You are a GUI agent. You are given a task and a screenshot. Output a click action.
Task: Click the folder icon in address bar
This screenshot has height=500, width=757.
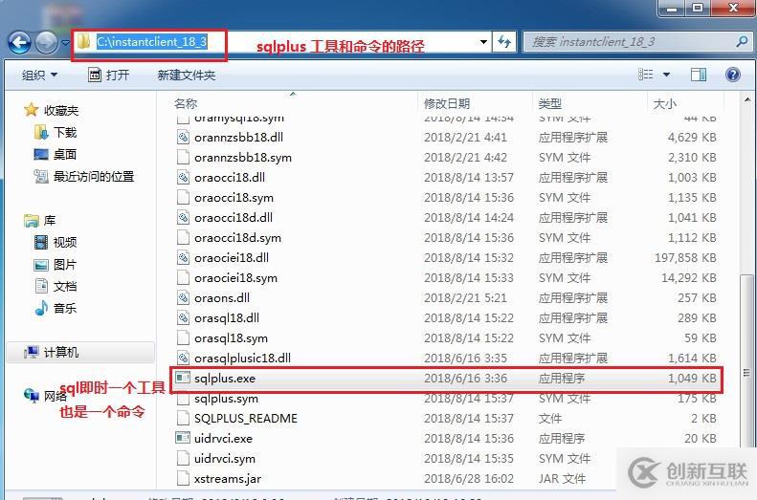84,41
